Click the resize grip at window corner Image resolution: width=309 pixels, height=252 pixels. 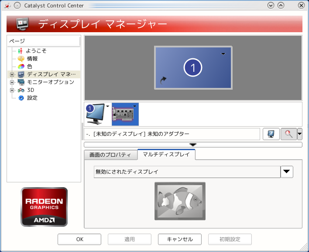[x=304, y=247]
